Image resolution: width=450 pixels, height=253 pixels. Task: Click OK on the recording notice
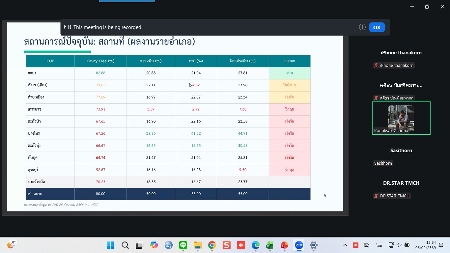(377, 27)
